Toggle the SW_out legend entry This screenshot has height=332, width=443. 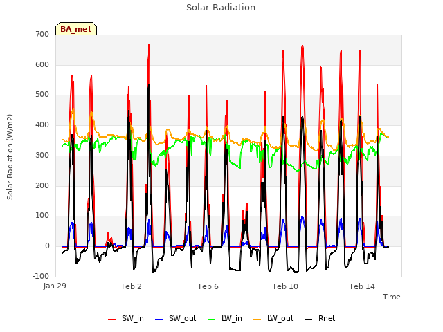(175, 318)
